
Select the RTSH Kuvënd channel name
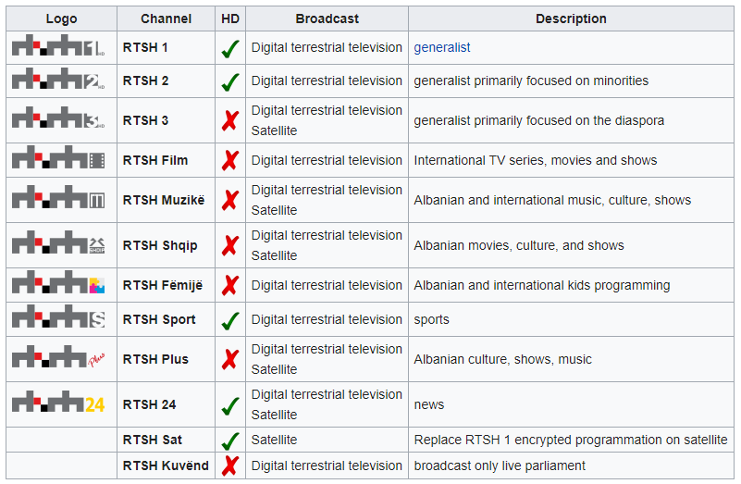(166, 465)
